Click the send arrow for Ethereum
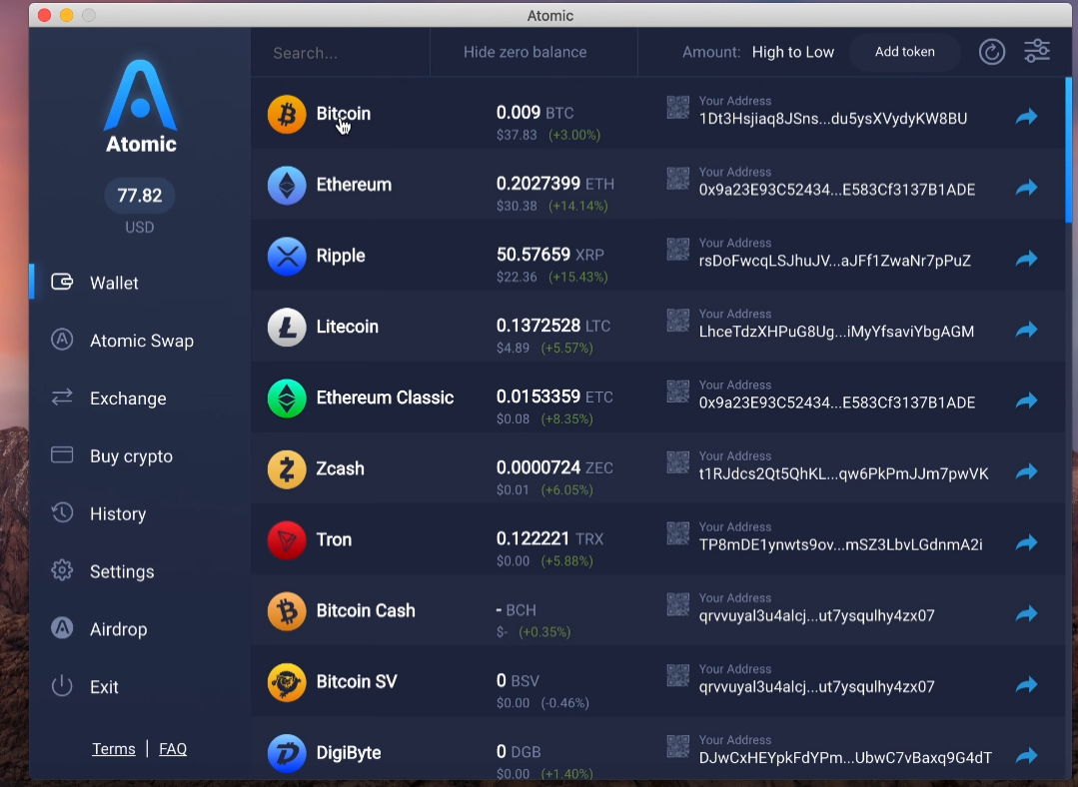This screenshot has width=1078, height=787. pyautogui.click(x=1026, y=188)
